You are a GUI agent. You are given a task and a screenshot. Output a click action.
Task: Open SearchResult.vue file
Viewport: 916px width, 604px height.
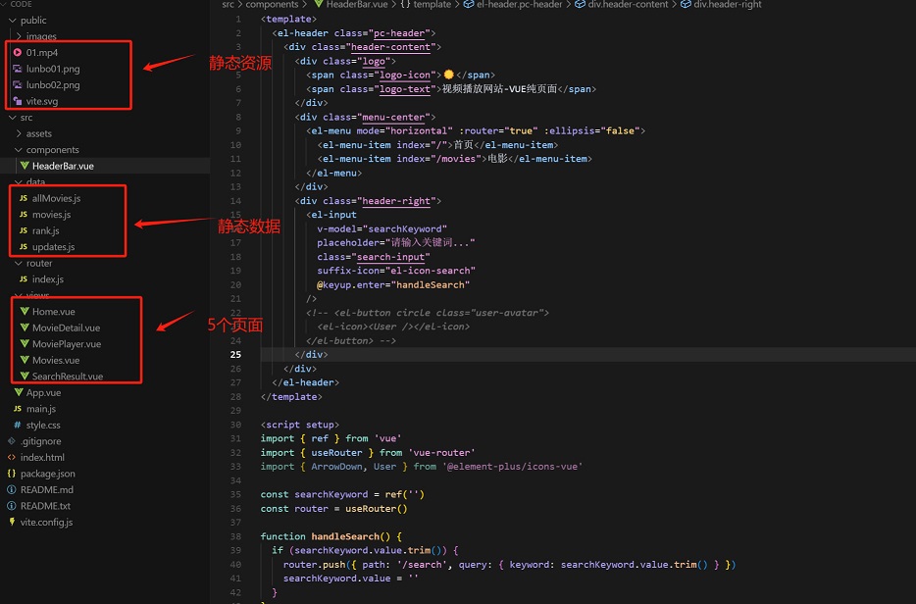pyautogui.click(x=67, y=377)
